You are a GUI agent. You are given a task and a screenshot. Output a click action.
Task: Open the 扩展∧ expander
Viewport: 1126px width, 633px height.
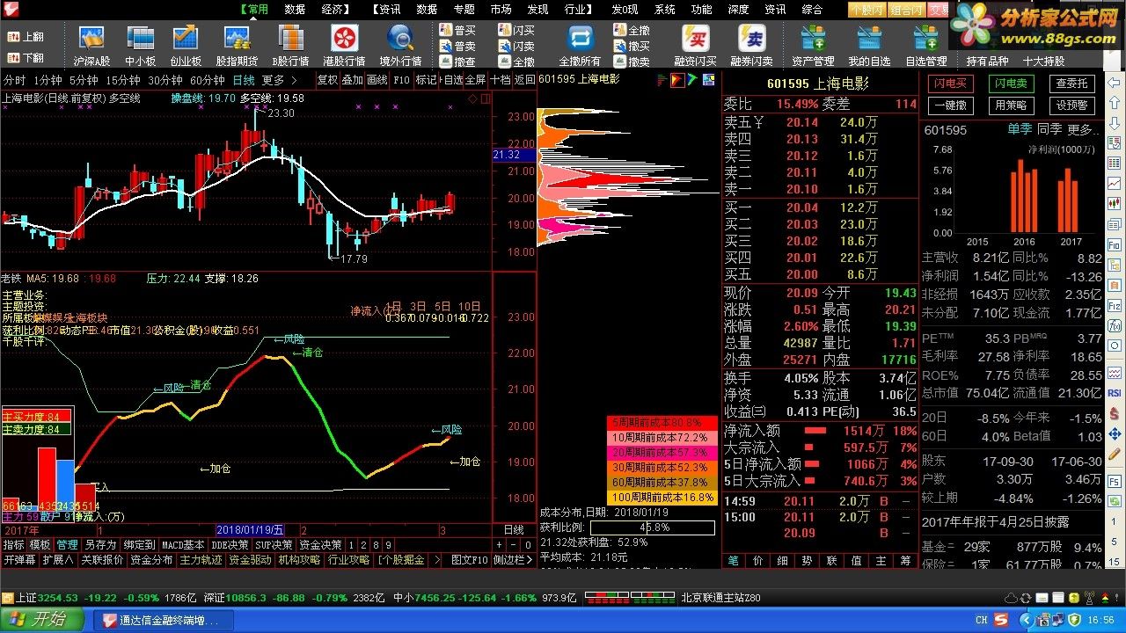click(58, 559)
